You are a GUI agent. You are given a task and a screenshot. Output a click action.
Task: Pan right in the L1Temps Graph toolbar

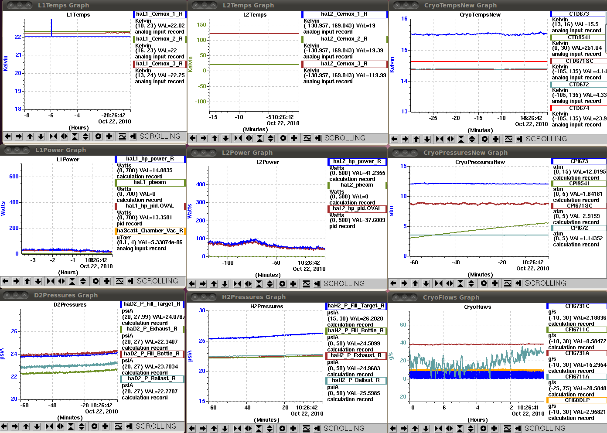tap(19, 136)
